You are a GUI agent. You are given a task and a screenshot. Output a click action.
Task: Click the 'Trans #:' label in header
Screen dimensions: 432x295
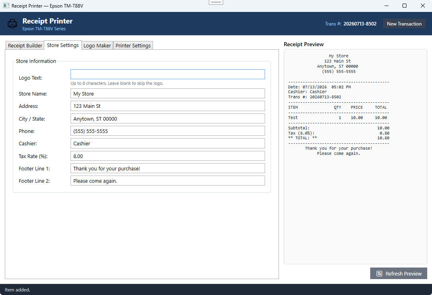click(x=333, y=23)
